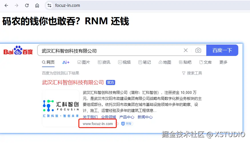Select the 网页 tab
This screenshot has width=250, height=143.
click(x=48, y=62)
